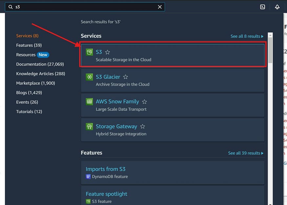Click the S3 feature bucket icon
The height and width of the screenshot is (205, 287).
[x=88, y=201]
